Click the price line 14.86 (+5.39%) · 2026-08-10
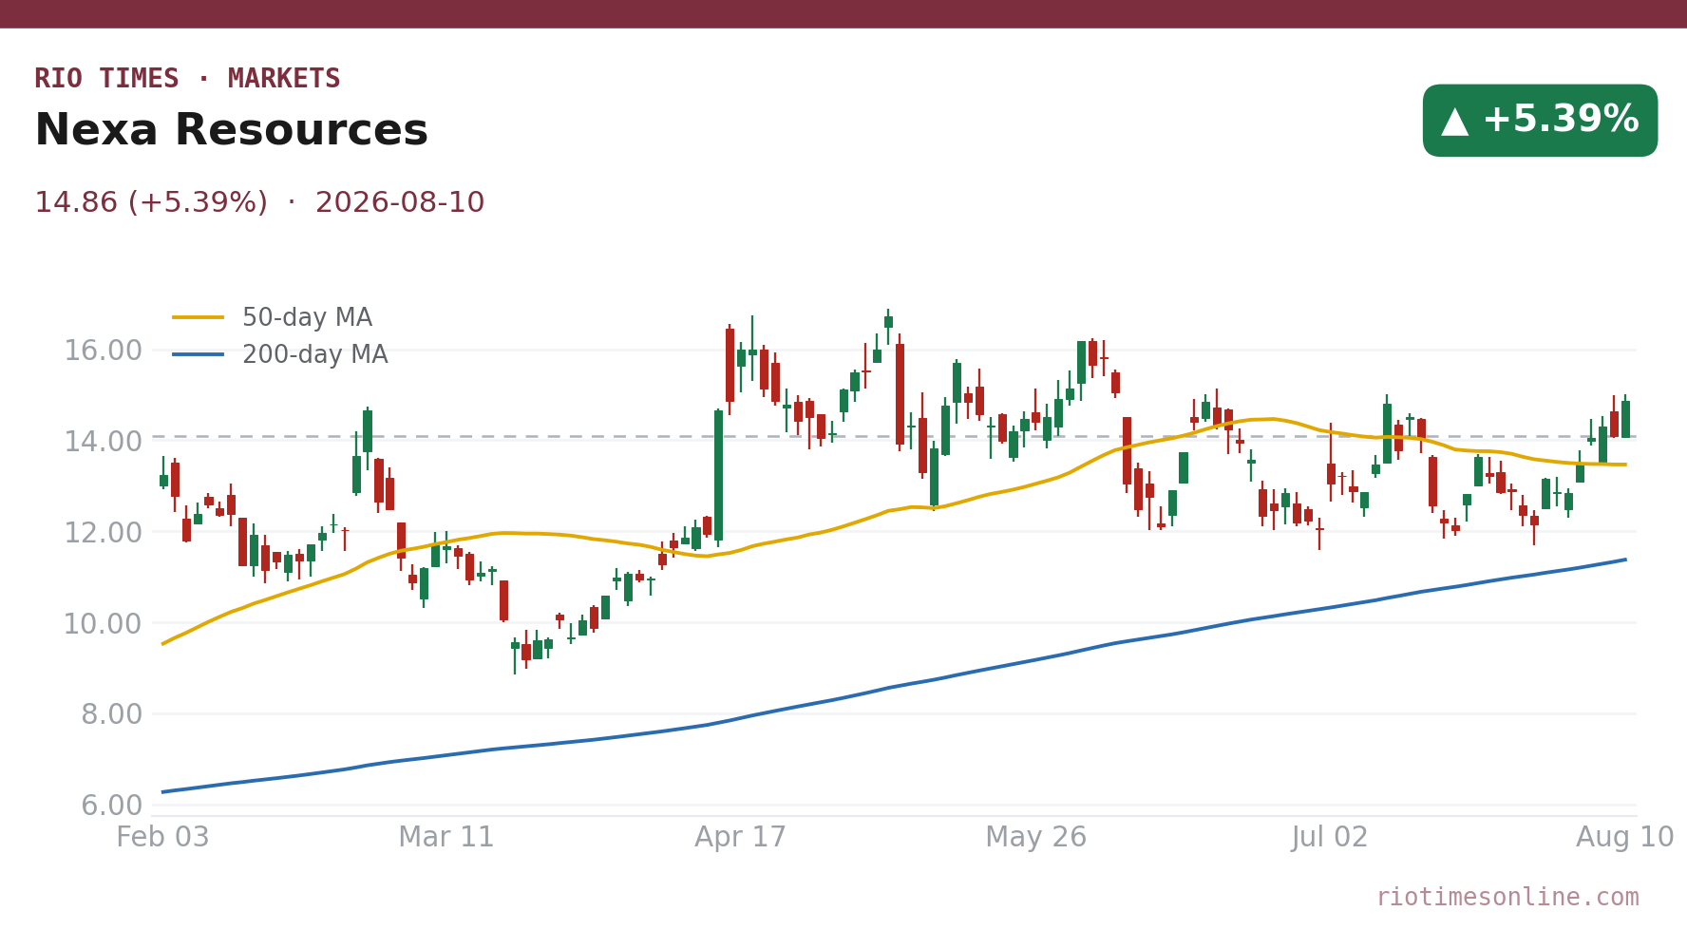 point(259,203)
